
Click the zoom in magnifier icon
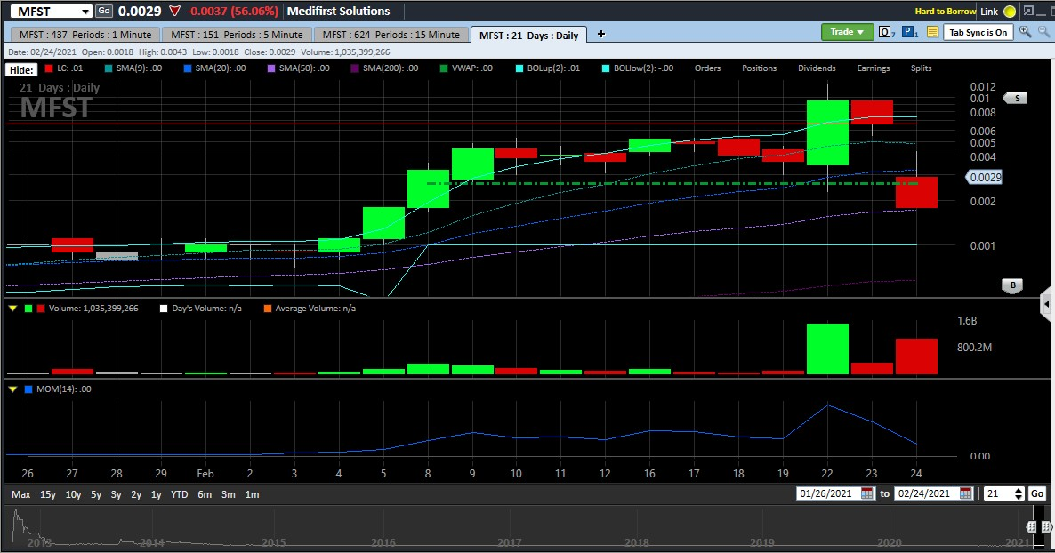(x=1025, y=32)
